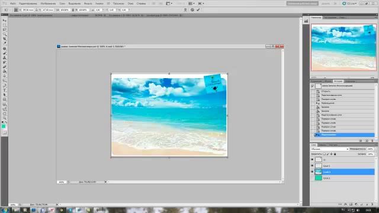
Task: Create a new layer in Layers panel
Action: coord(367,204)
